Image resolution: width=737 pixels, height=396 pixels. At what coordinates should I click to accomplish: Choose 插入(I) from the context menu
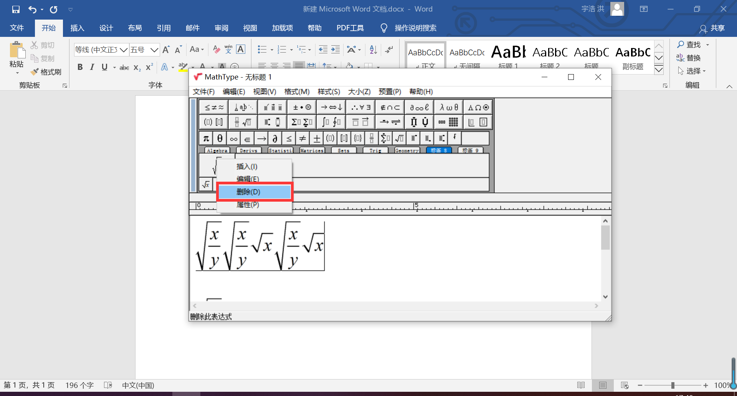coord(254,166)
